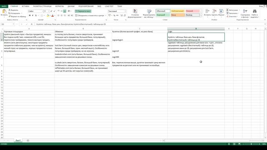Open Sort and Filter (Сортировка и фильтр)
Image resolution: width=267 pixels, height=150 pixels.
(x=245, y=13)
